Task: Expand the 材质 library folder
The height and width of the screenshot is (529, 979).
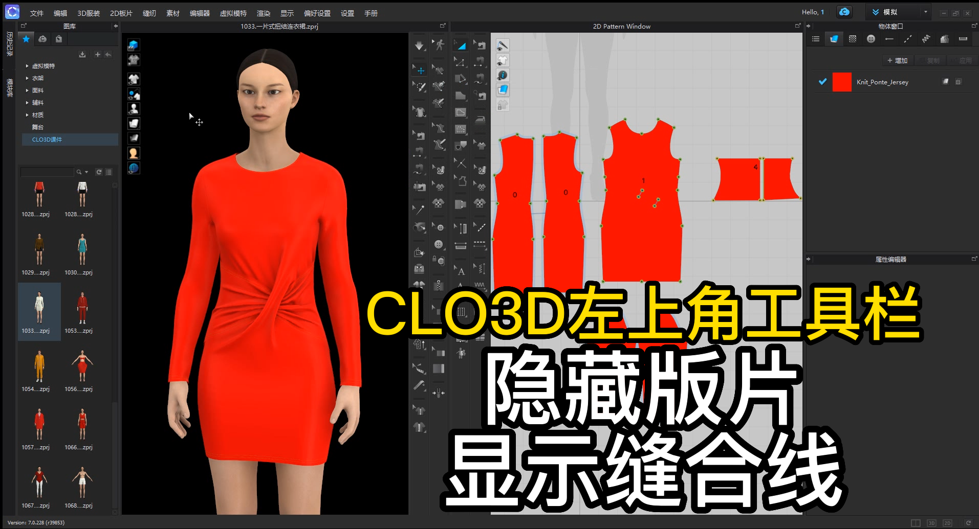Action: [x=27, y=115]
